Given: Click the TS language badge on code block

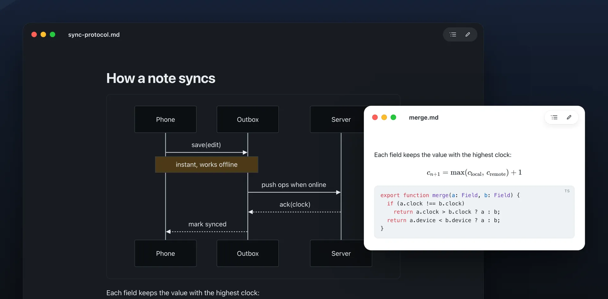Looking at the screenshot, I should (567, 191).
